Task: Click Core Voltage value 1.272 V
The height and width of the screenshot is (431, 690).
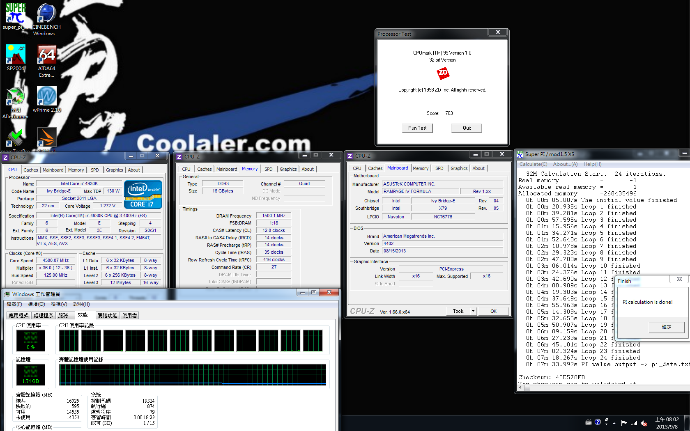Action: pyautogui.click(x=108, y=206)
